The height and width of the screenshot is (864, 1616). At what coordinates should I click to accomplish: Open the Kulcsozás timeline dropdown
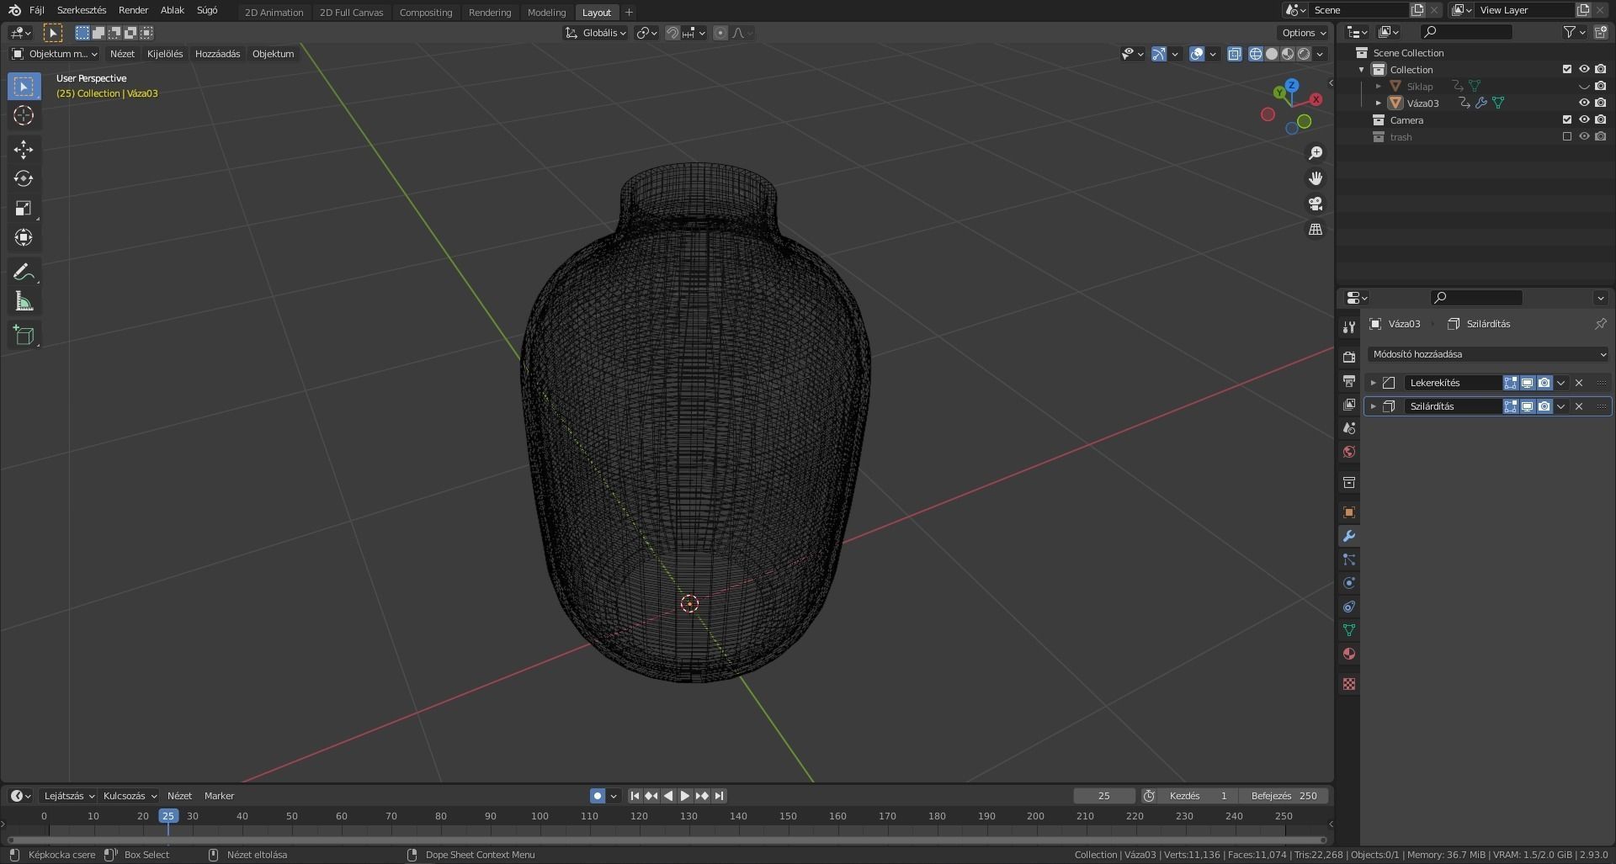point(130,796)
